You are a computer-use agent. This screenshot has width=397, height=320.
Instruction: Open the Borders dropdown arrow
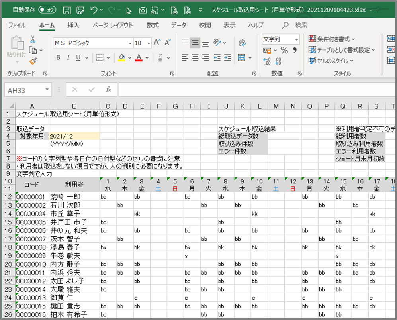(x=108, y=58)
